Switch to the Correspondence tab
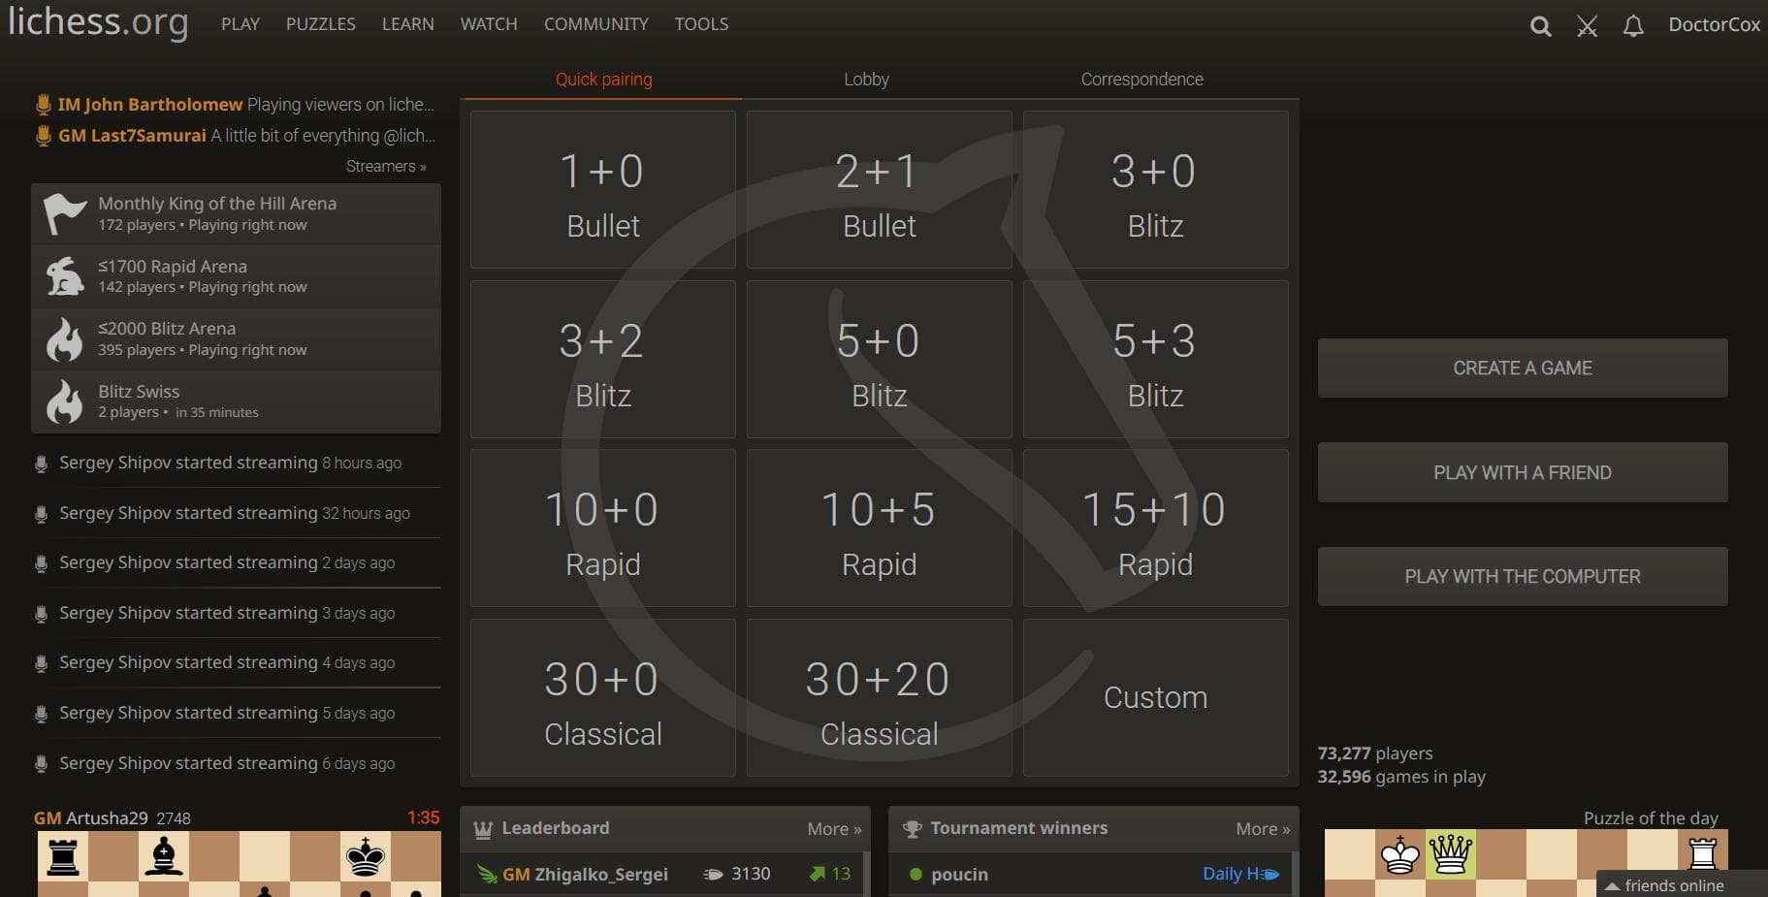 coord(1142,80)
